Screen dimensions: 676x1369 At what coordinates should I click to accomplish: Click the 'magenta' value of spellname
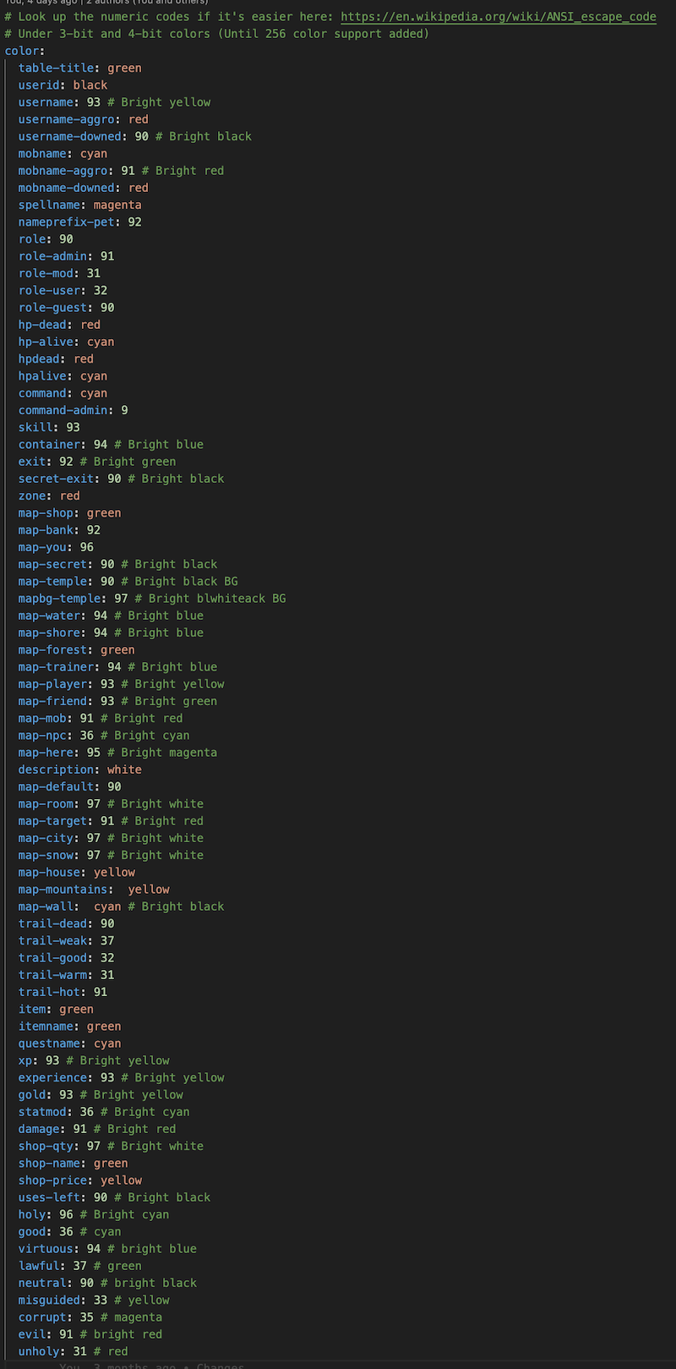[117, 205]
